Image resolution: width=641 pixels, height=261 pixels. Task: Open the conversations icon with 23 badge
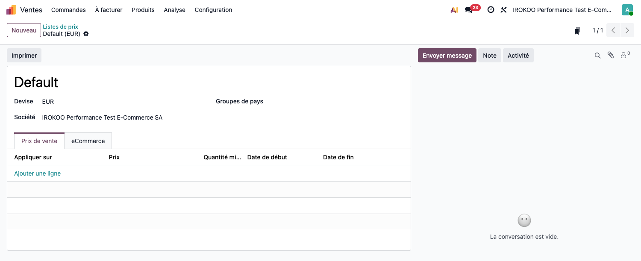coord(472,9)
